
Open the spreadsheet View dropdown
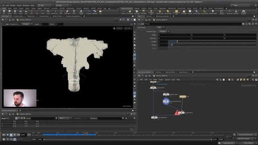[x=65, y=118]
